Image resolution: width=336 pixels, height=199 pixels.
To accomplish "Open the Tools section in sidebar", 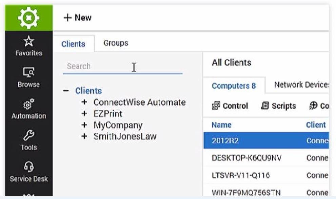I will 28,140.
